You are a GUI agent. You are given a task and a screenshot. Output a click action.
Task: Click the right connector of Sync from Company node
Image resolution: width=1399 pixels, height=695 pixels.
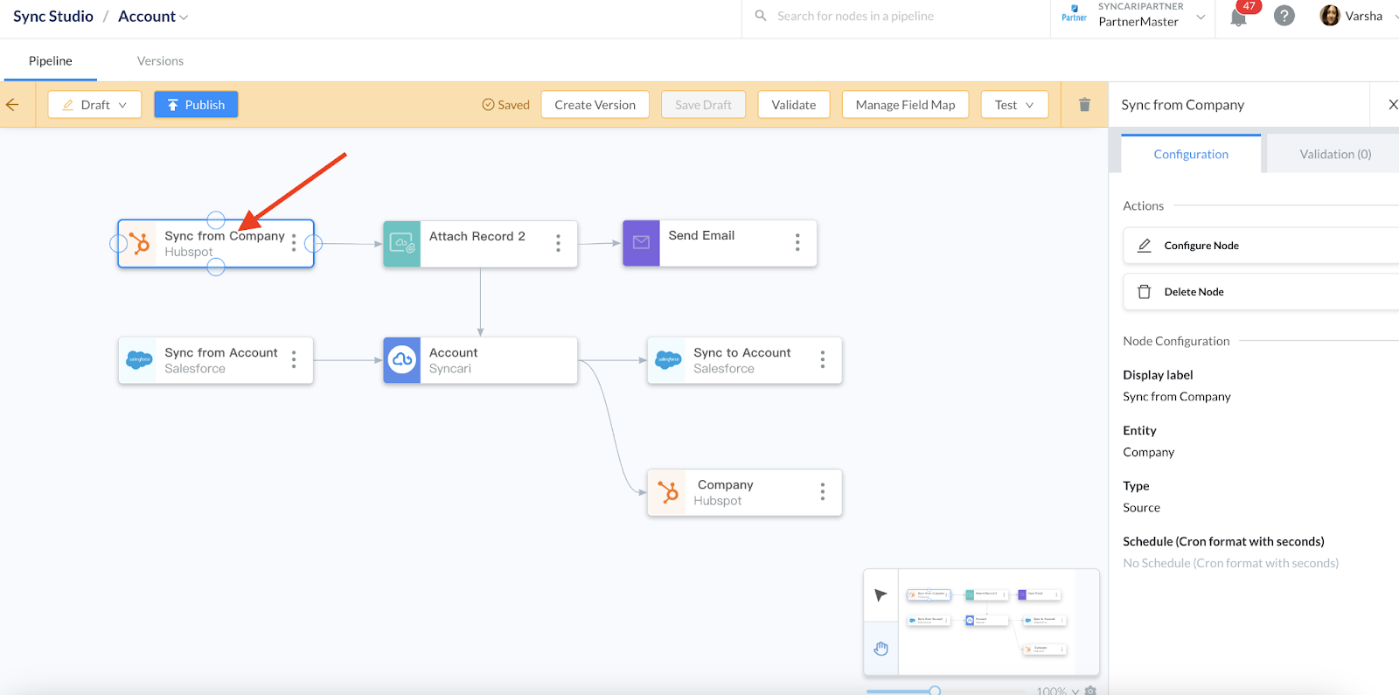[313, 244]
